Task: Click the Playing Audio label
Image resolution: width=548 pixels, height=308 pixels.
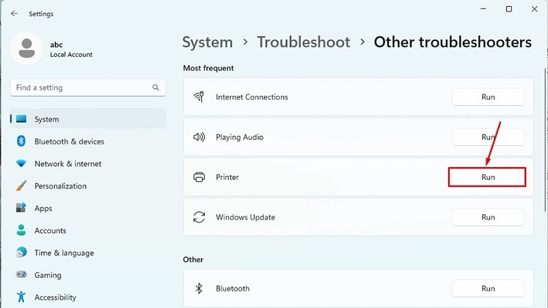Action: (239, 137)
